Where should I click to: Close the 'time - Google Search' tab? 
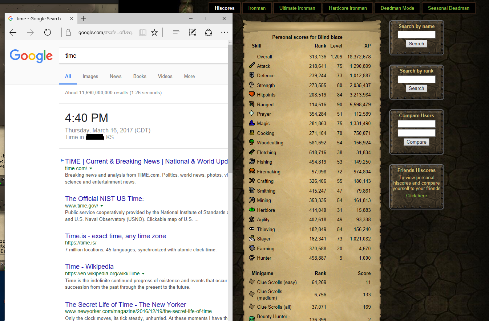72,18
